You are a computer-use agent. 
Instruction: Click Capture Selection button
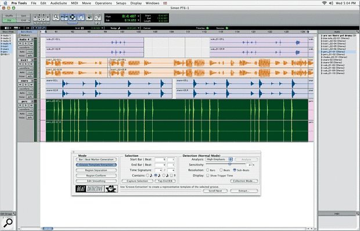(137, 181)
